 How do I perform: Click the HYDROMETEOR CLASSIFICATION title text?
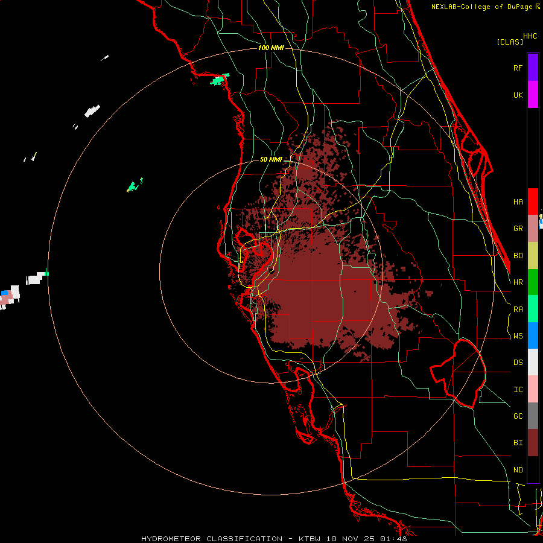pos(212,539)
